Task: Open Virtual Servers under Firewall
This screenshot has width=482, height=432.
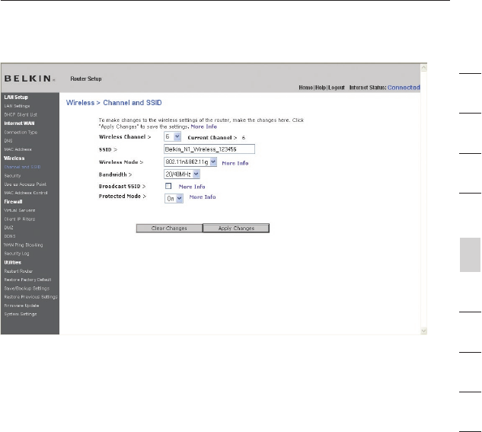Action: pos(19,210)
